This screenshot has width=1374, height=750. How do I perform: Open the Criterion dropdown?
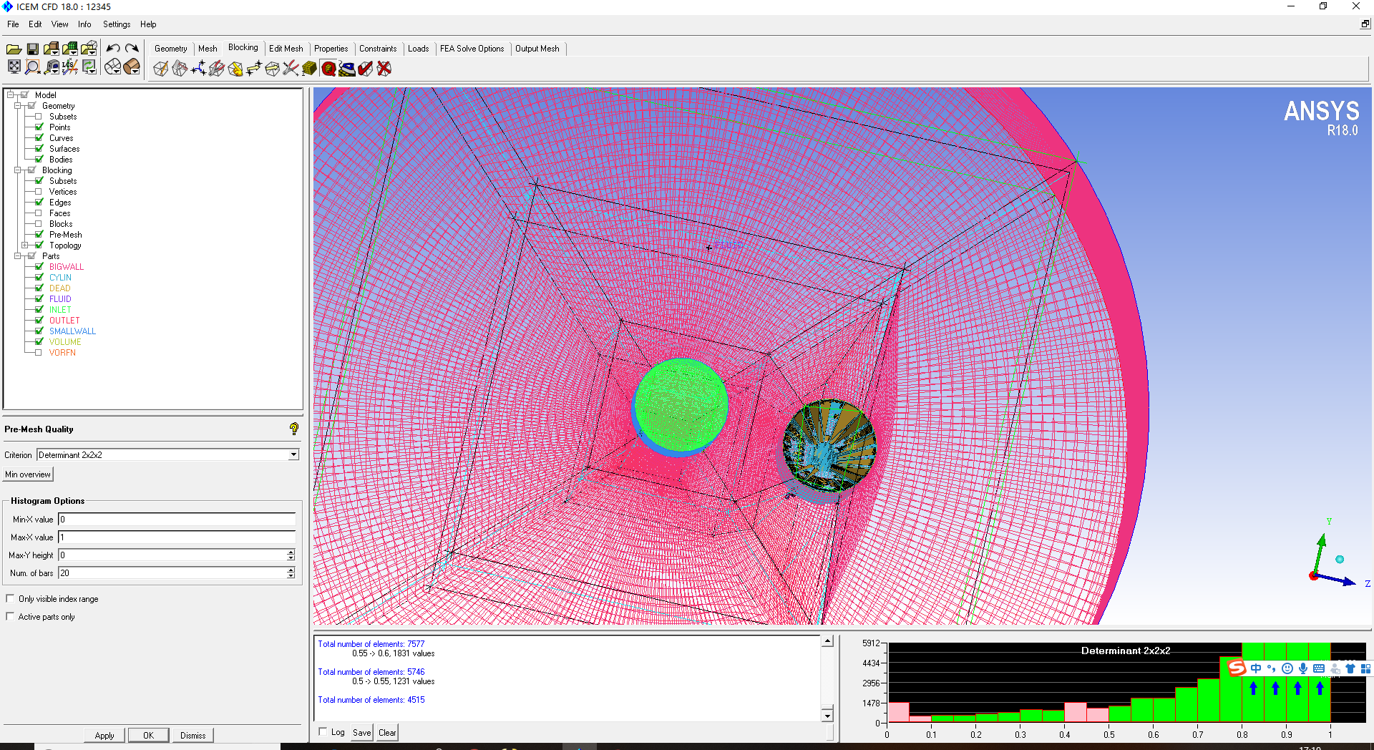[293, 455]
